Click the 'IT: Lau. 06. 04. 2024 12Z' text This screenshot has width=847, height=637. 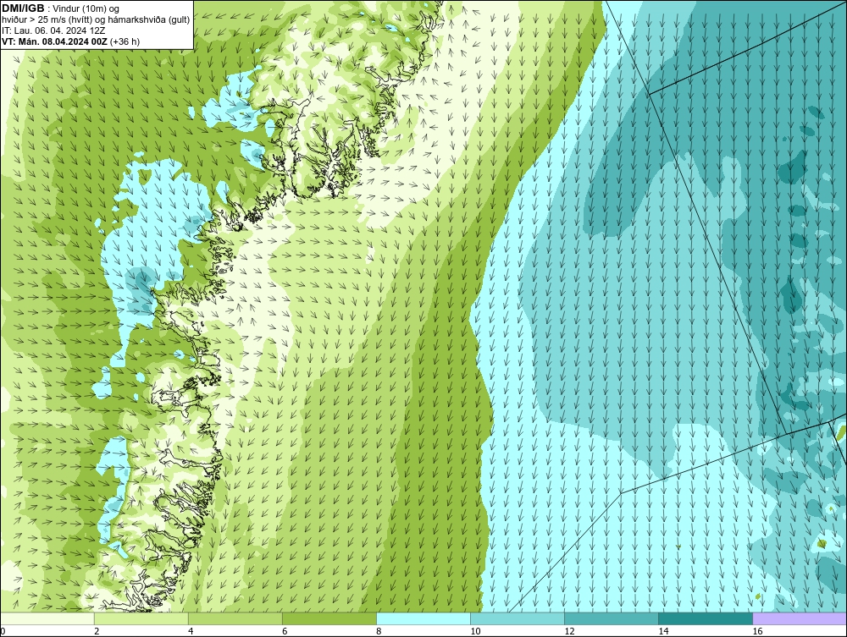(x=53, y=30)
